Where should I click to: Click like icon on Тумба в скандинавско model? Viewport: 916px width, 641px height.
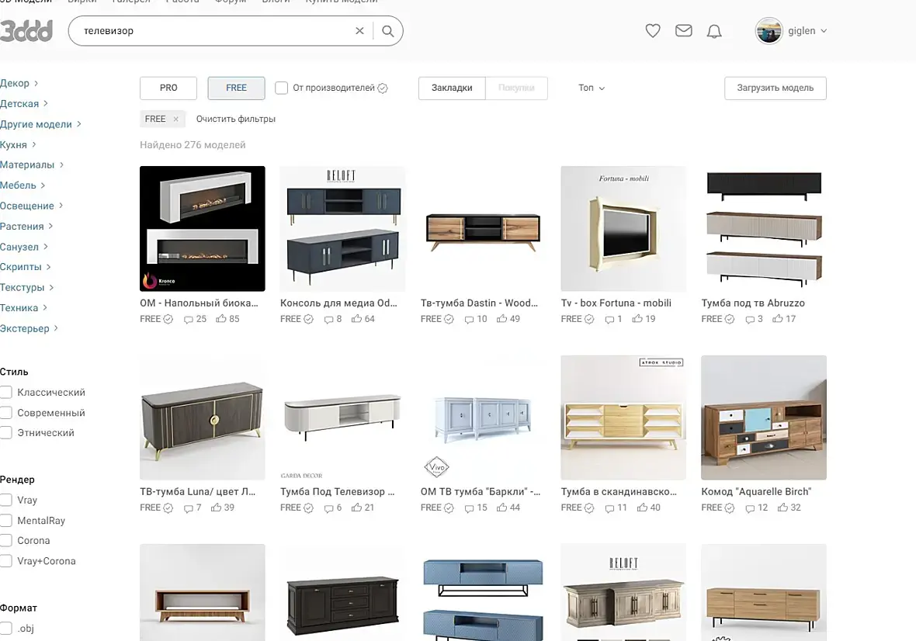pos(642,508)
